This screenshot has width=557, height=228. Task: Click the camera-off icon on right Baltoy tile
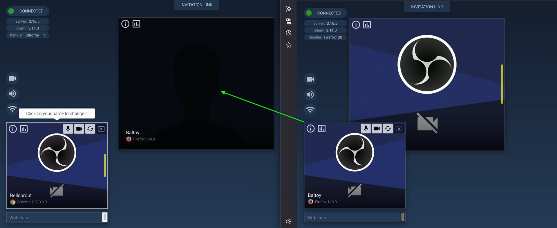[355, 190]
